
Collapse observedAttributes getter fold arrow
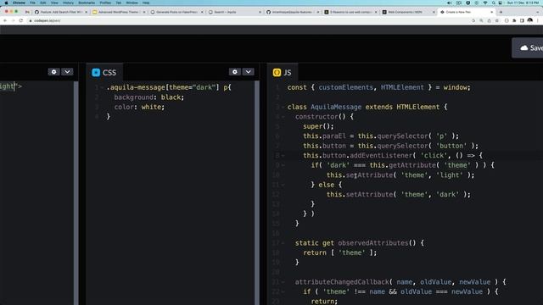(283, 243)
